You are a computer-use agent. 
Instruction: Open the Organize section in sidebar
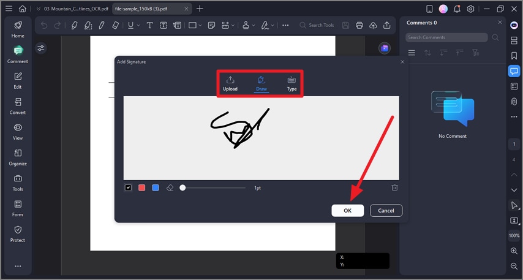(x=18, y=157)
